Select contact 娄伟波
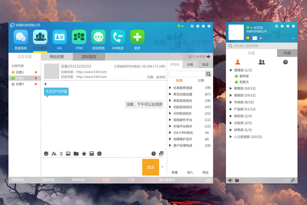The image size is (307, 205). click(244, 76)
